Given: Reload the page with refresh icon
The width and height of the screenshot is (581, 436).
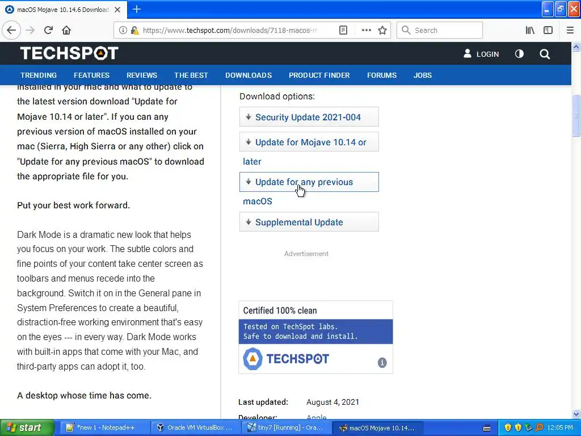Looking at the screenshot, I should point(48,30).
